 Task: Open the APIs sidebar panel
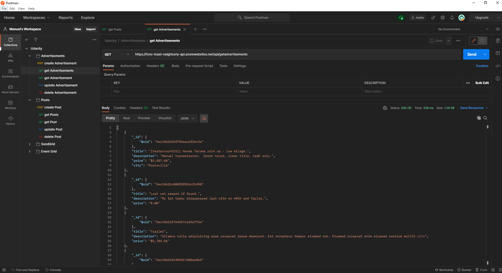(11, 58)
